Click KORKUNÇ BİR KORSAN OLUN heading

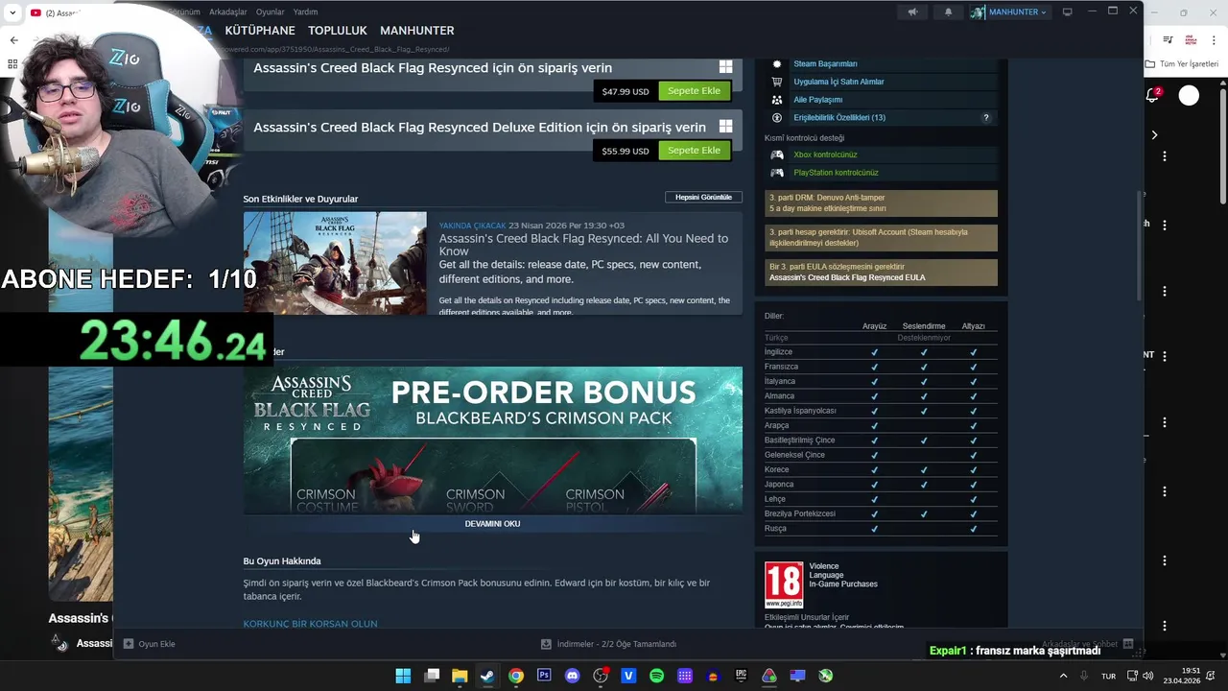[x=310, y=624]
